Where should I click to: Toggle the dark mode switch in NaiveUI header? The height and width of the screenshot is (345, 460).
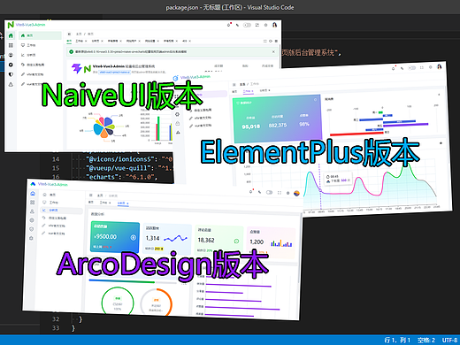(x=247, y=25)
